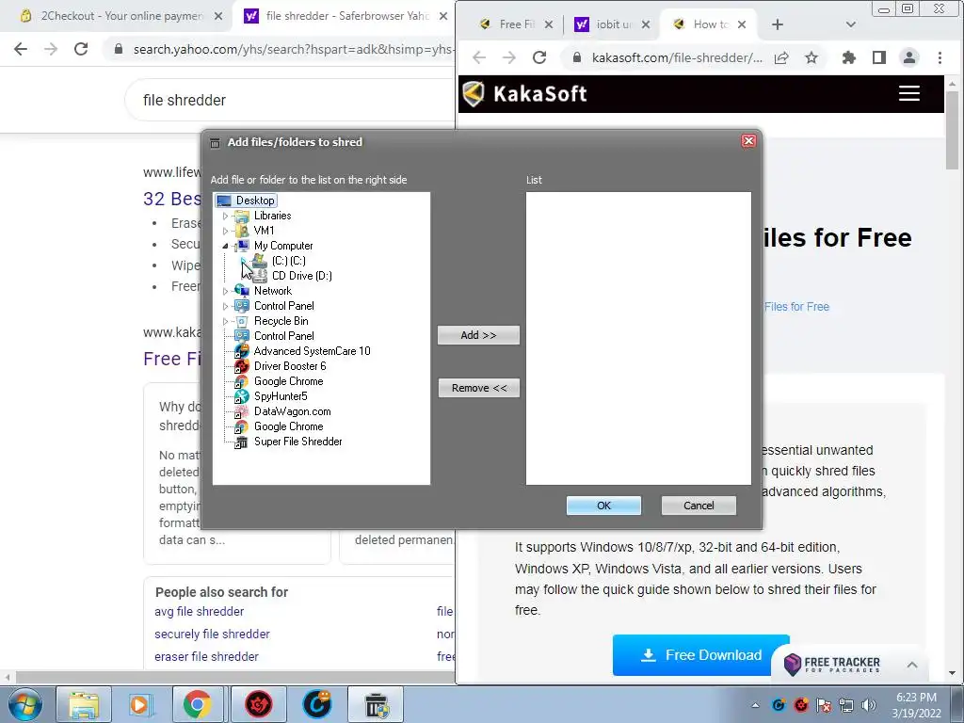964x723 pixels.
Task: Expand the Network tree node
Action: click(225, 292)
